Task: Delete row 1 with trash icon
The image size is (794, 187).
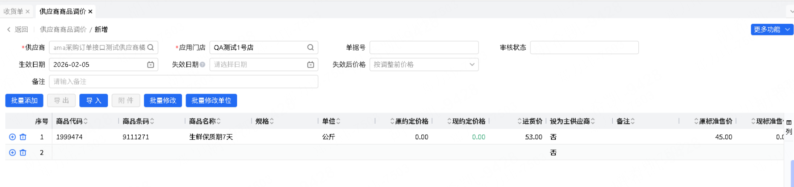Action: coord(23,137)
